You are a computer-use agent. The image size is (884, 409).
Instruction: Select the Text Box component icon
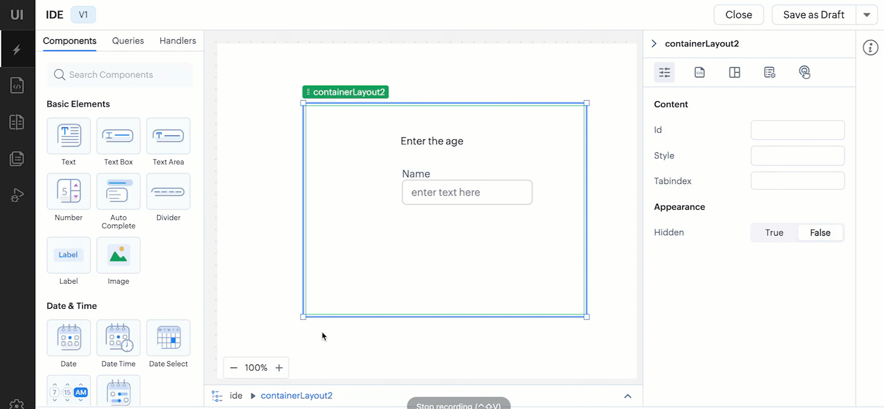click(118, 136)
